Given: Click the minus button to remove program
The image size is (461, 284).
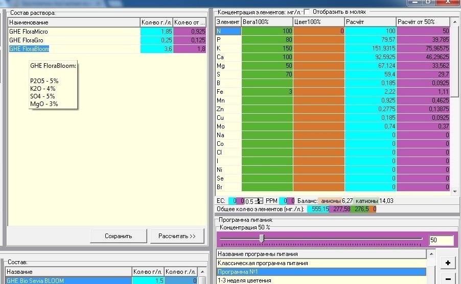Looking at the screenshot, I should click(448, 278).
